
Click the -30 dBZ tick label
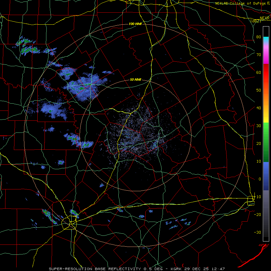(x=257, y=232)
